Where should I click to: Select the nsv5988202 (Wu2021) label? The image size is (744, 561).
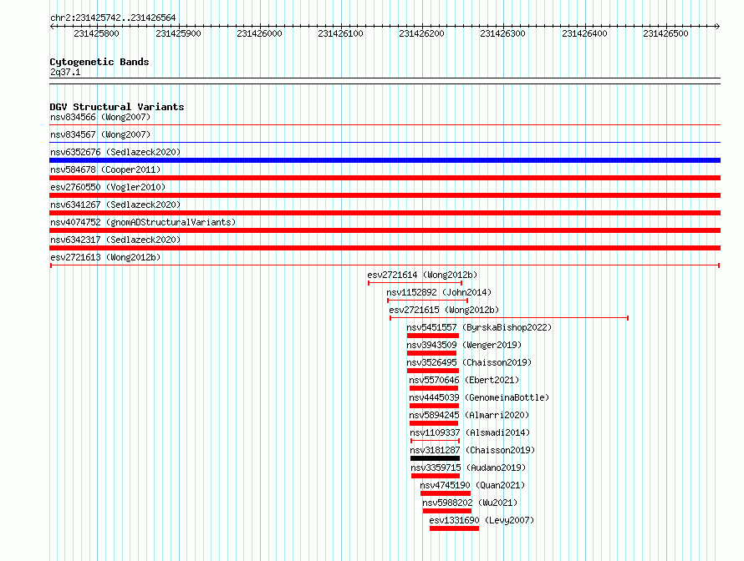[x=470, y=503]
